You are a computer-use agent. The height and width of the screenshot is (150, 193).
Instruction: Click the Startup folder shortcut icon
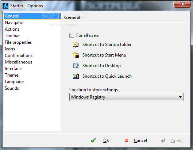76,45
